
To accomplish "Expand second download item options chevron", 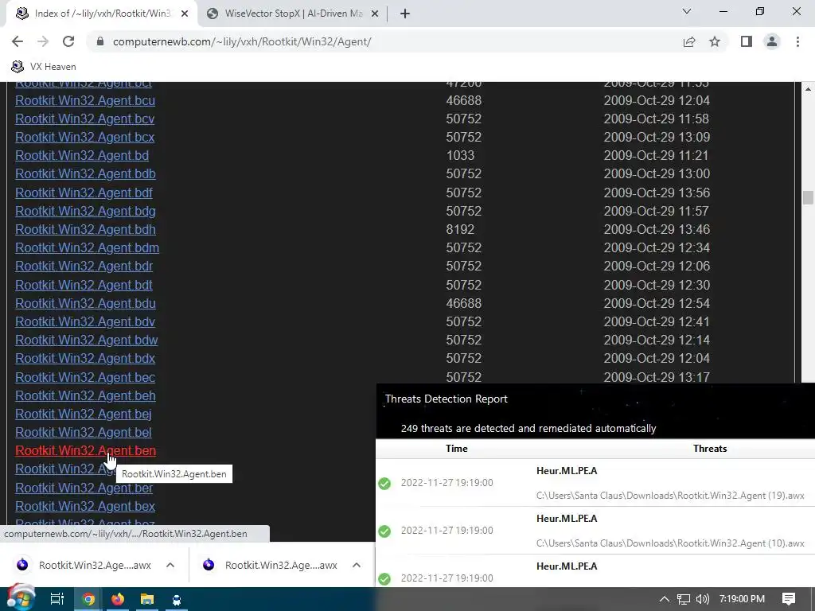I will (x=357, y=565).
